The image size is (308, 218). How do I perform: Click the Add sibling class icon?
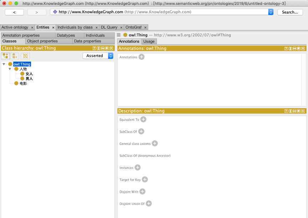pyautogui.click(x=15, y=56)
